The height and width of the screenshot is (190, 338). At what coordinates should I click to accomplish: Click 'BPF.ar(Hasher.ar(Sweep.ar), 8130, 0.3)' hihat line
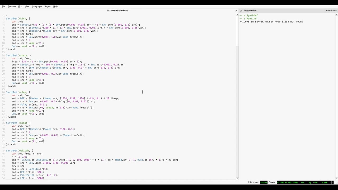coord(44,129)
